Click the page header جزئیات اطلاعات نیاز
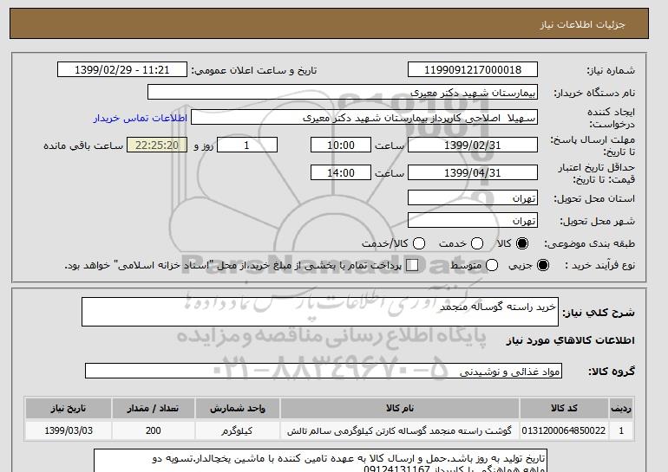Screen dimensions: 668x472 tap(582, 24)
